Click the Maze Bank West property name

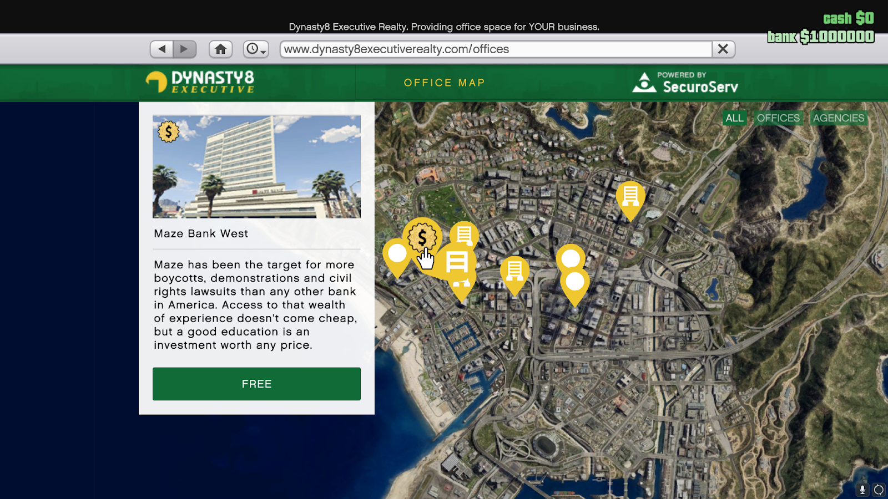pos(201,233)
